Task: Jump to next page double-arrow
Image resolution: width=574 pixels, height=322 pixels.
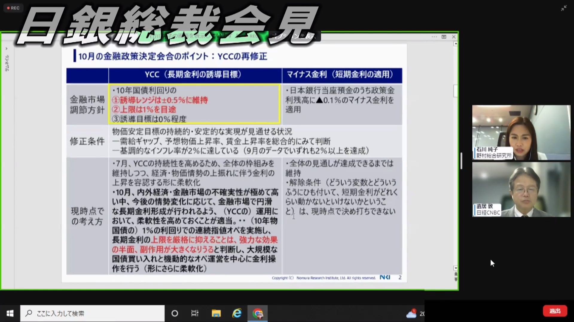Action: (456, 279)
